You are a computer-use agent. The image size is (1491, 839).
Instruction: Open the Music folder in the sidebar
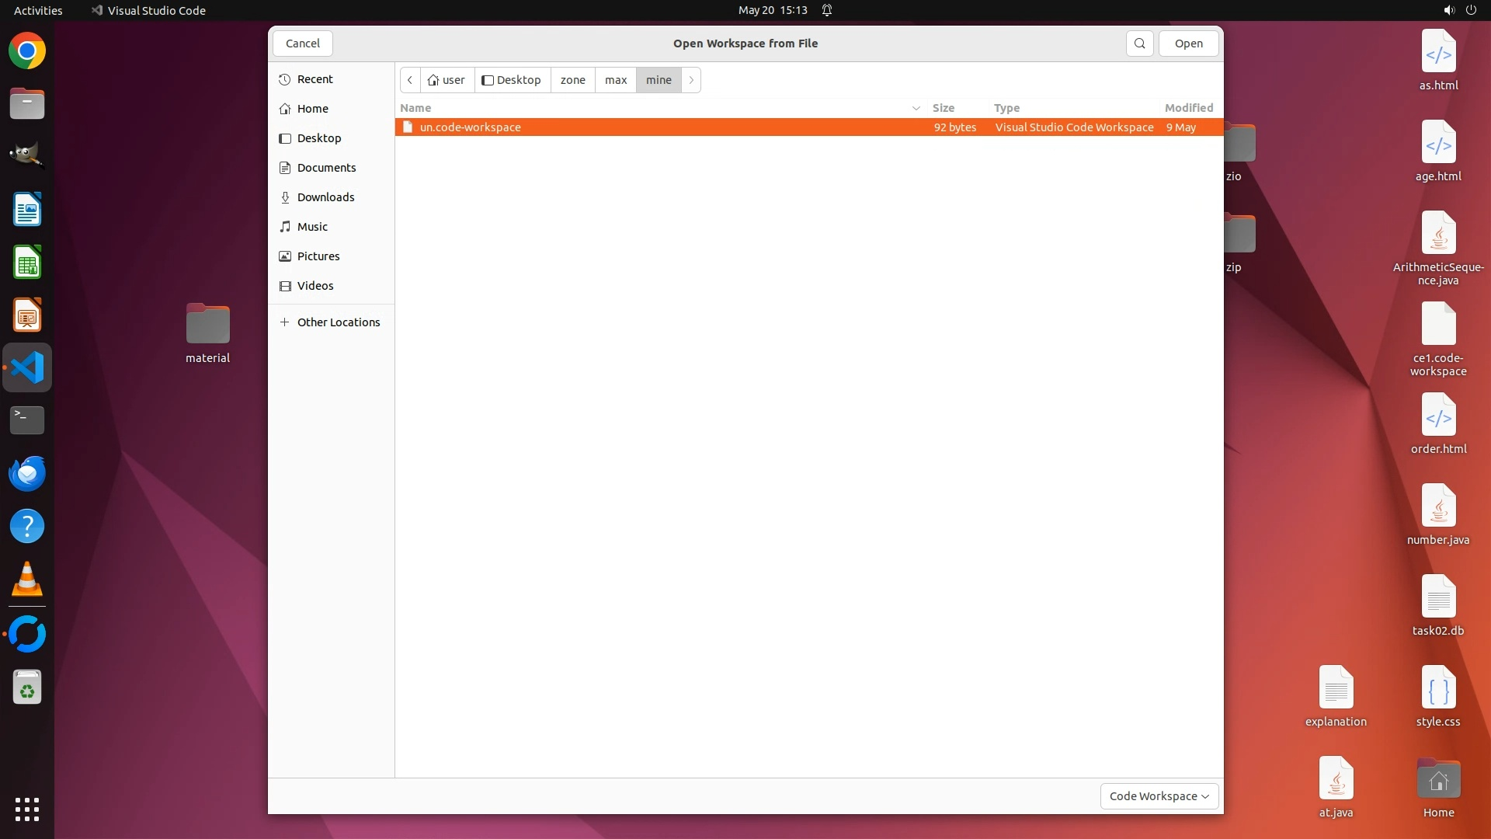(x=312, y=227)
